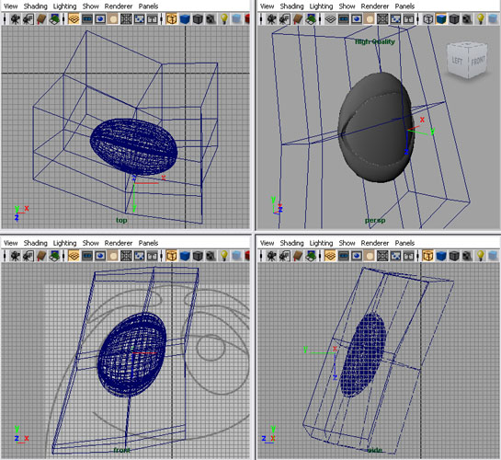Click the film gate icon in top panel
Screen dimensions: 501x460
click(87, 19)
